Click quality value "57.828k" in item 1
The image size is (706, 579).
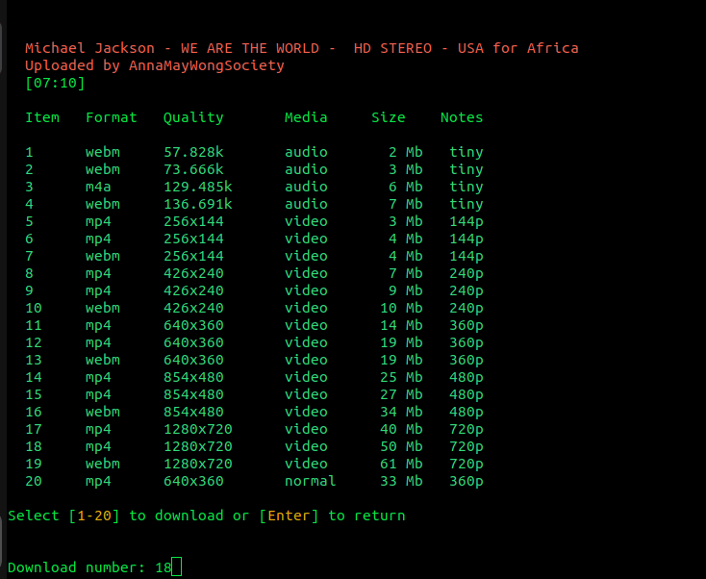(193, 152)
